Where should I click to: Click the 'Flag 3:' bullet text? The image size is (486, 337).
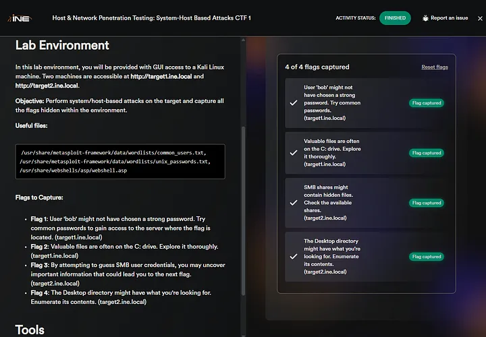[128, 274]
